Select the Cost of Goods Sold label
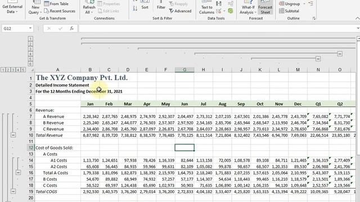 tap(57, 148)
